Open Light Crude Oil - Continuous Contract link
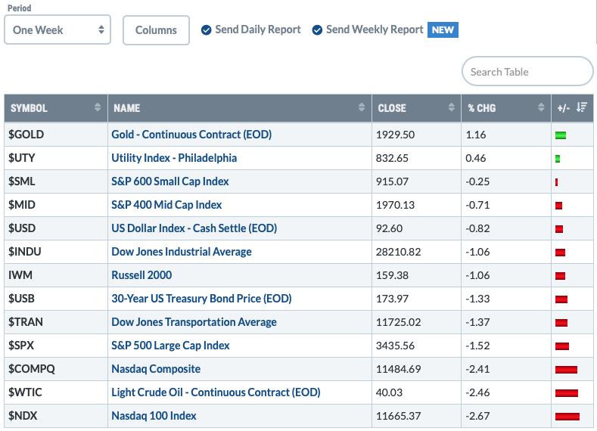Screen dimensions: 597x431 216,392
